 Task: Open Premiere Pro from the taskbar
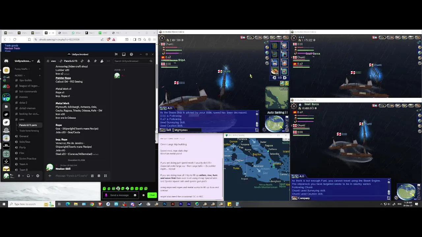click(x=181, y=204)
